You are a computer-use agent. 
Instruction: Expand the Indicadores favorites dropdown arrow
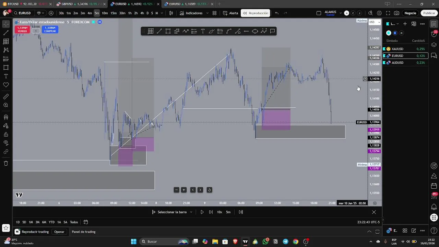tap(207, 13)
